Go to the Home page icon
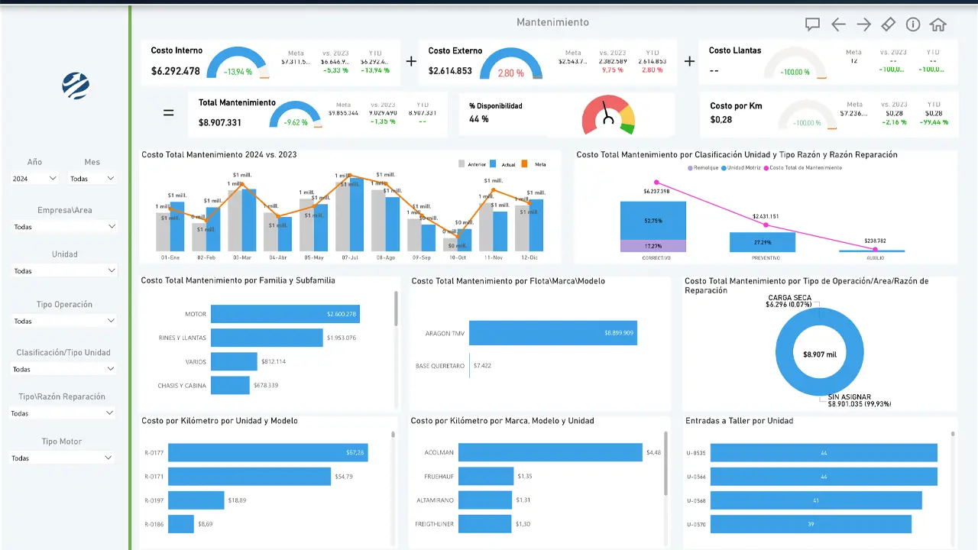Image resolution: width=978 pixels, height=550 pixels. (x=938, y=24)
